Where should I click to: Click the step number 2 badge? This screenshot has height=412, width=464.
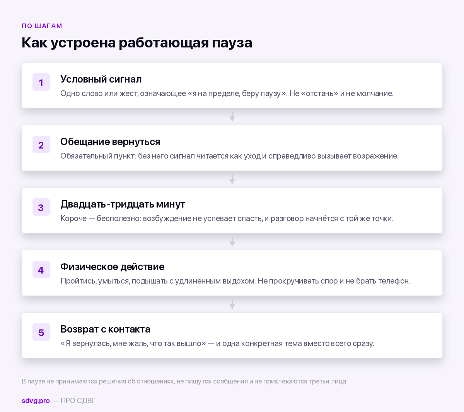[x=41, y=145]
